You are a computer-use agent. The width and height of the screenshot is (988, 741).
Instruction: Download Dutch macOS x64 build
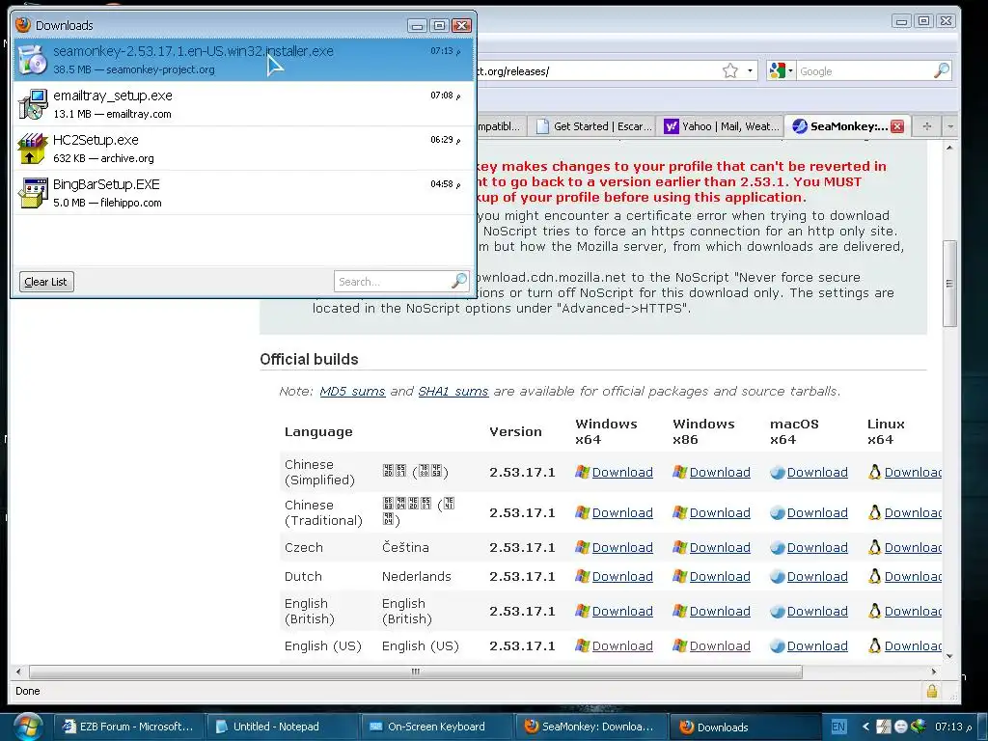pos(817,577)
